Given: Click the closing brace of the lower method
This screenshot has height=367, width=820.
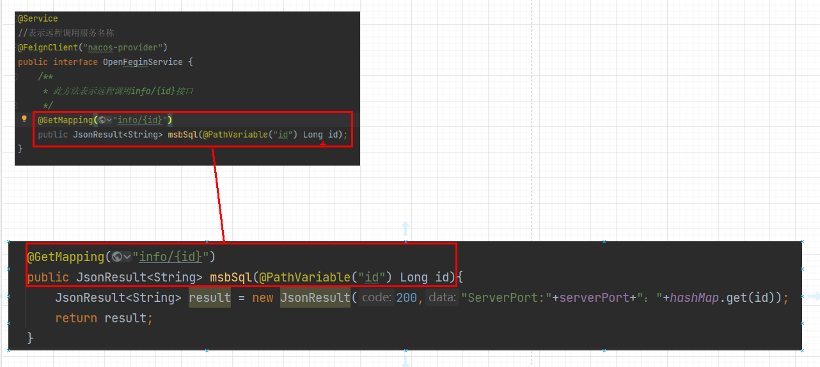Looking at the screenshot, I should click(x=30, y=338).
